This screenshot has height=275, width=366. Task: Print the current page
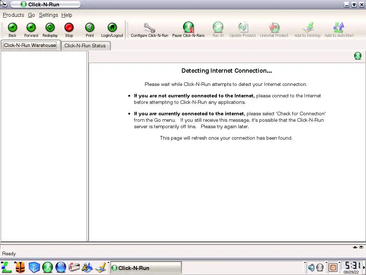(90, 30)
